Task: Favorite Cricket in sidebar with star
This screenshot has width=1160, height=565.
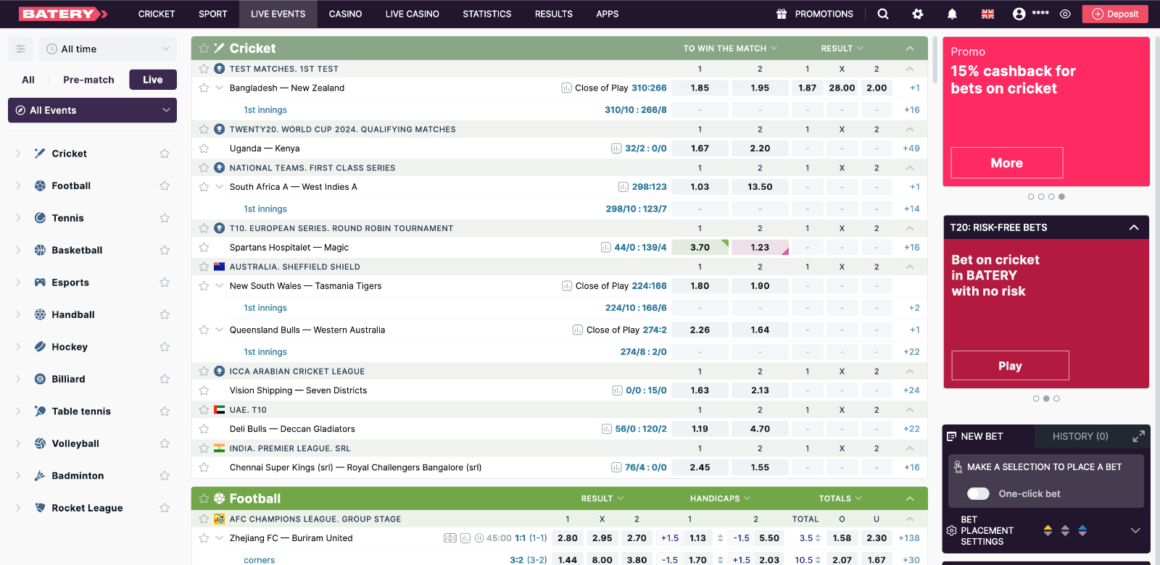Action: [165, 154]
